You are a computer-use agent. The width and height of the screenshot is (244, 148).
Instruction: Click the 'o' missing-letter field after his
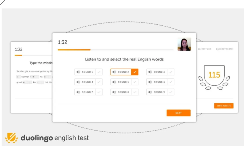47,77
